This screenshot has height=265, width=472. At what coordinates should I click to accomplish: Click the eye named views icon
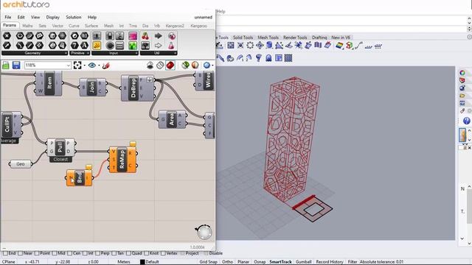click(92, 66)
